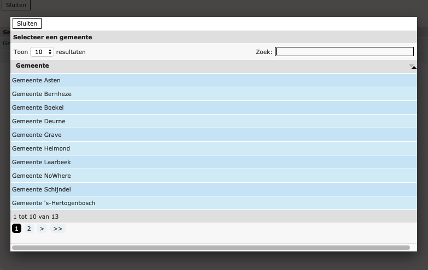428x270 pixels.
Task: Focus the Zoek search field
Action: pos(344,52)
